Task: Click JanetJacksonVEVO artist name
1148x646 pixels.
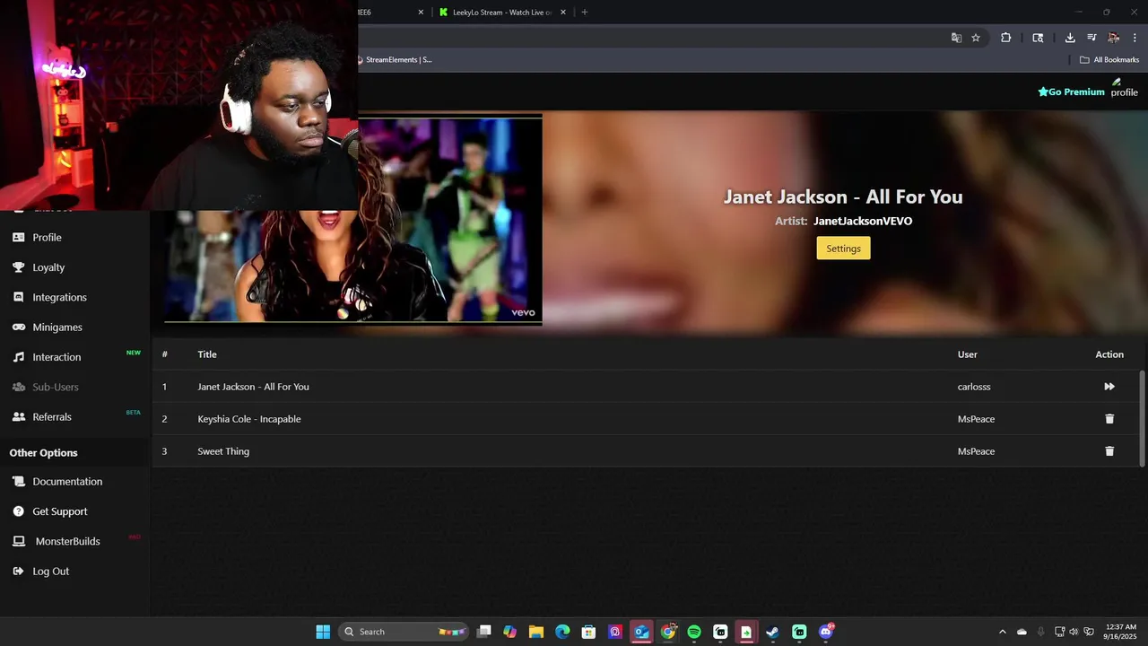Action: click(x=863, y=221)
